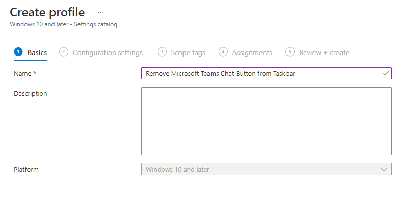Click the step 1 circle icon
This screenshot has height=218, width=419.
18,52
